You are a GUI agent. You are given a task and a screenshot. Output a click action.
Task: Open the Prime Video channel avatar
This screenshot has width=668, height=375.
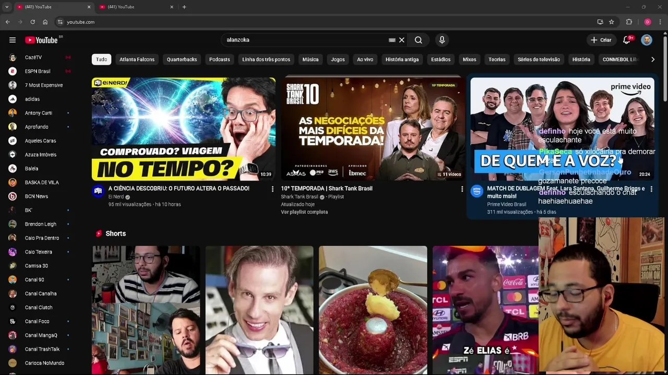(x=476, y=191)
